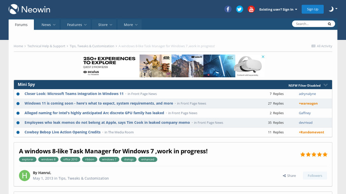Open Neowin's Facebook page icon
The image size is (346, 194).
(228, 9)
